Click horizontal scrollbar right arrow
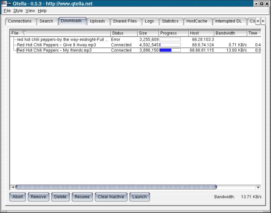The width and height of the screenshot is (271, 213). click(x=258, y=187)
